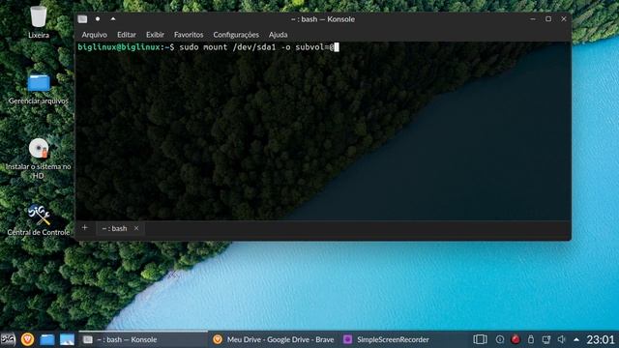
Task: Open the Editar menu
Action: [127, 35]
